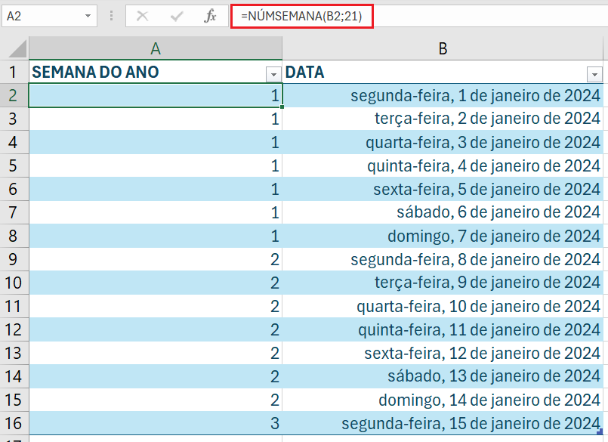Click week number cell beside 14 de janeiro

[x=156, y=400]
